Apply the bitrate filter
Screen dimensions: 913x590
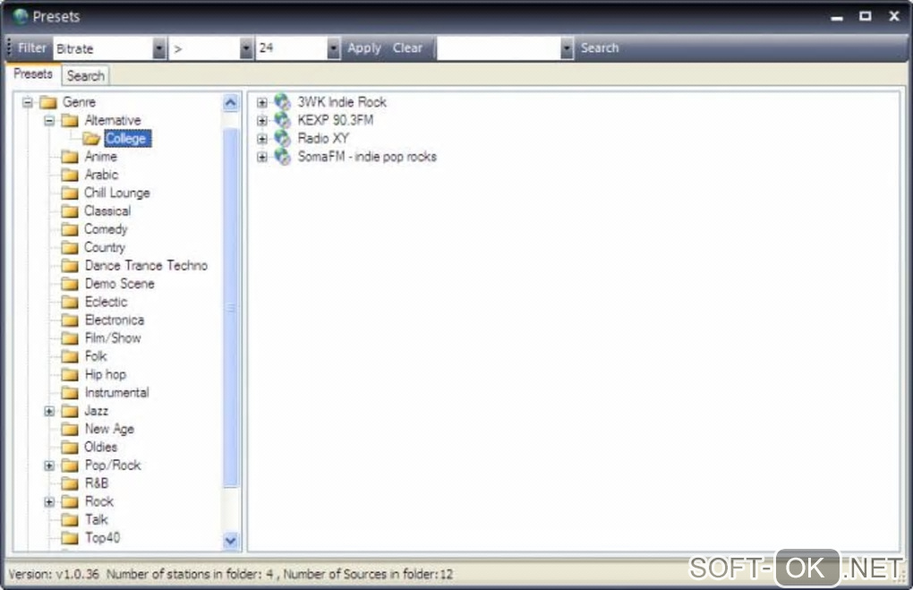[364, 47]
